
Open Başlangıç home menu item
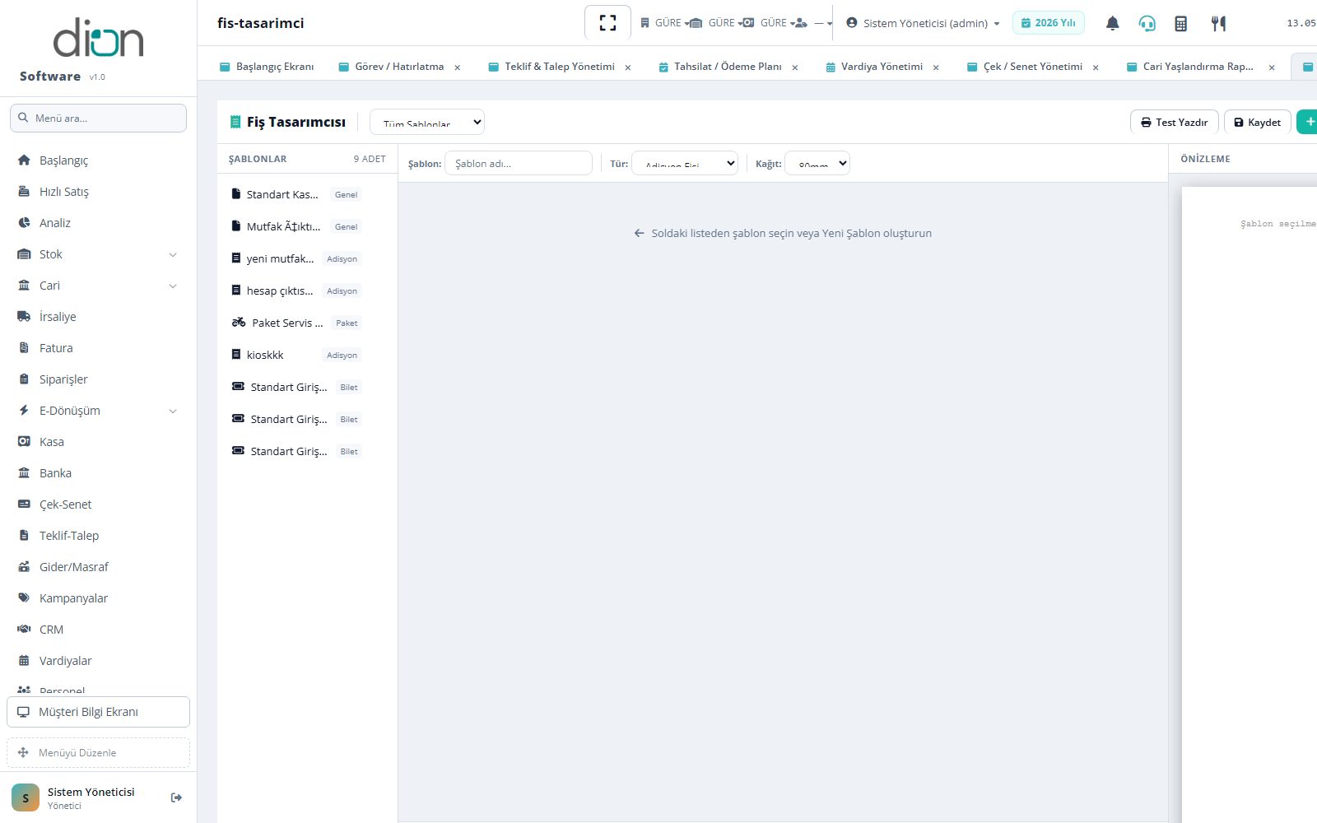(x=98, y=160)
